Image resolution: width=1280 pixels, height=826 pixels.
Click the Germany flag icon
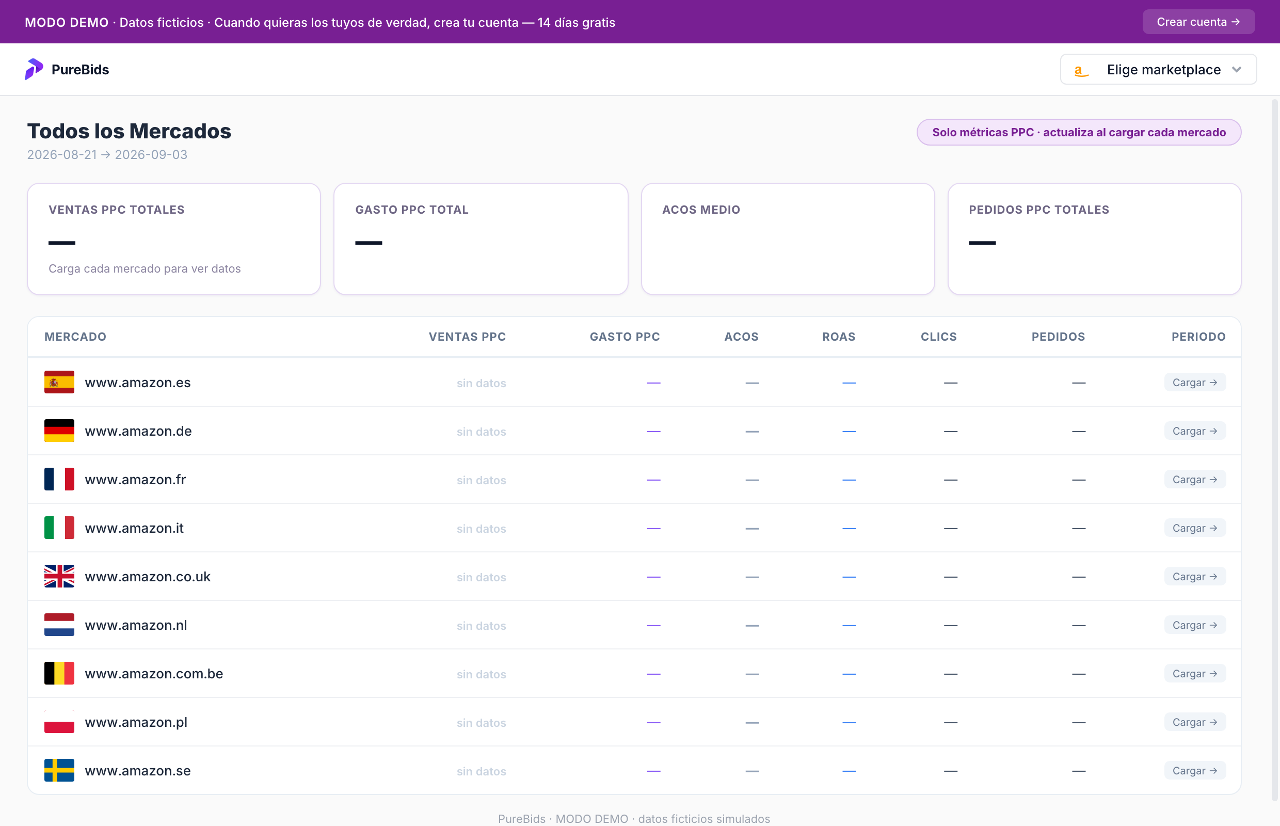[x=59, y=431]
